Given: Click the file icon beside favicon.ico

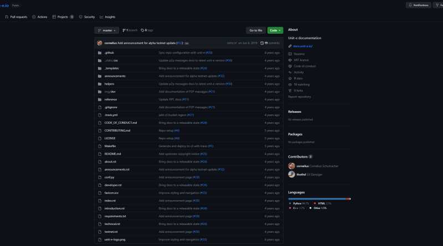Looking at the screenshot, I should (x=100, y=193).
